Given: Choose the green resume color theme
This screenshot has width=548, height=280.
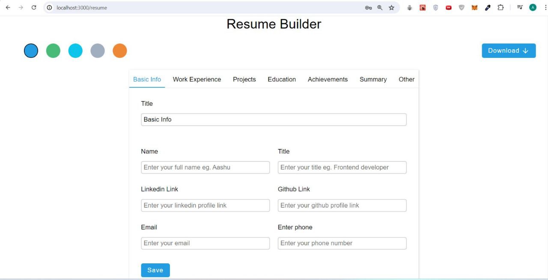Looking at the screenshot, I should (x=53, y=51).
